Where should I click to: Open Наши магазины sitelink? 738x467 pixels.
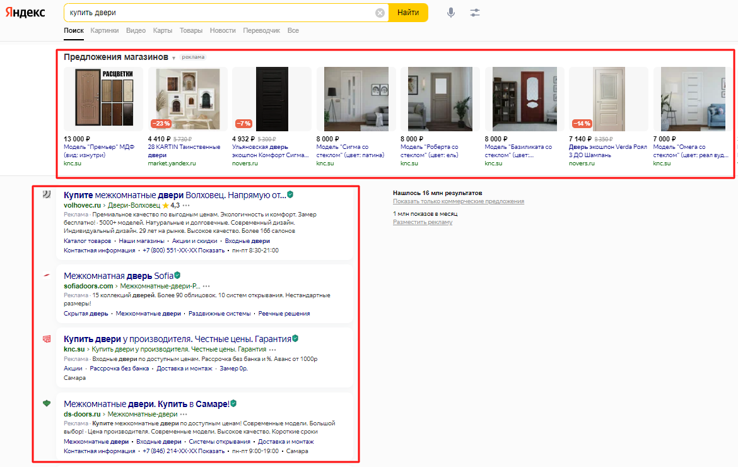pos(142,240)
